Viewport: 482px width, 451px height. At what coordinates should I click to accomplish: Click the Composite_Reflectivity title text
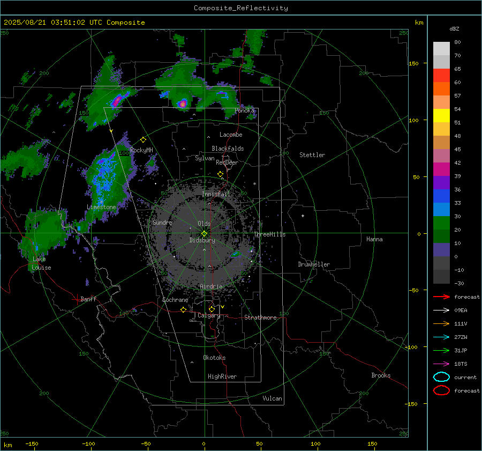pos(241,8)
